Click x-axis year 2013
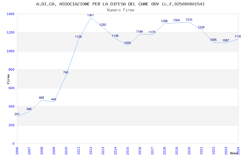This screenshot has width=241, height=156. pyautogui.click(x=103, y=151)
